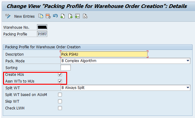Click the Undo Change arrow icon
The height and width of the screenshot is (118, 195).
55,16
